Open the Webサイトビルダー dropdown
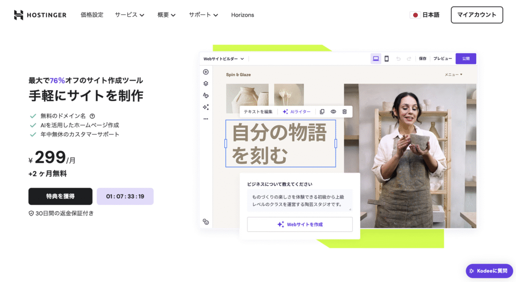This screenshot has width=516, height=282. [x=224, y=59]
